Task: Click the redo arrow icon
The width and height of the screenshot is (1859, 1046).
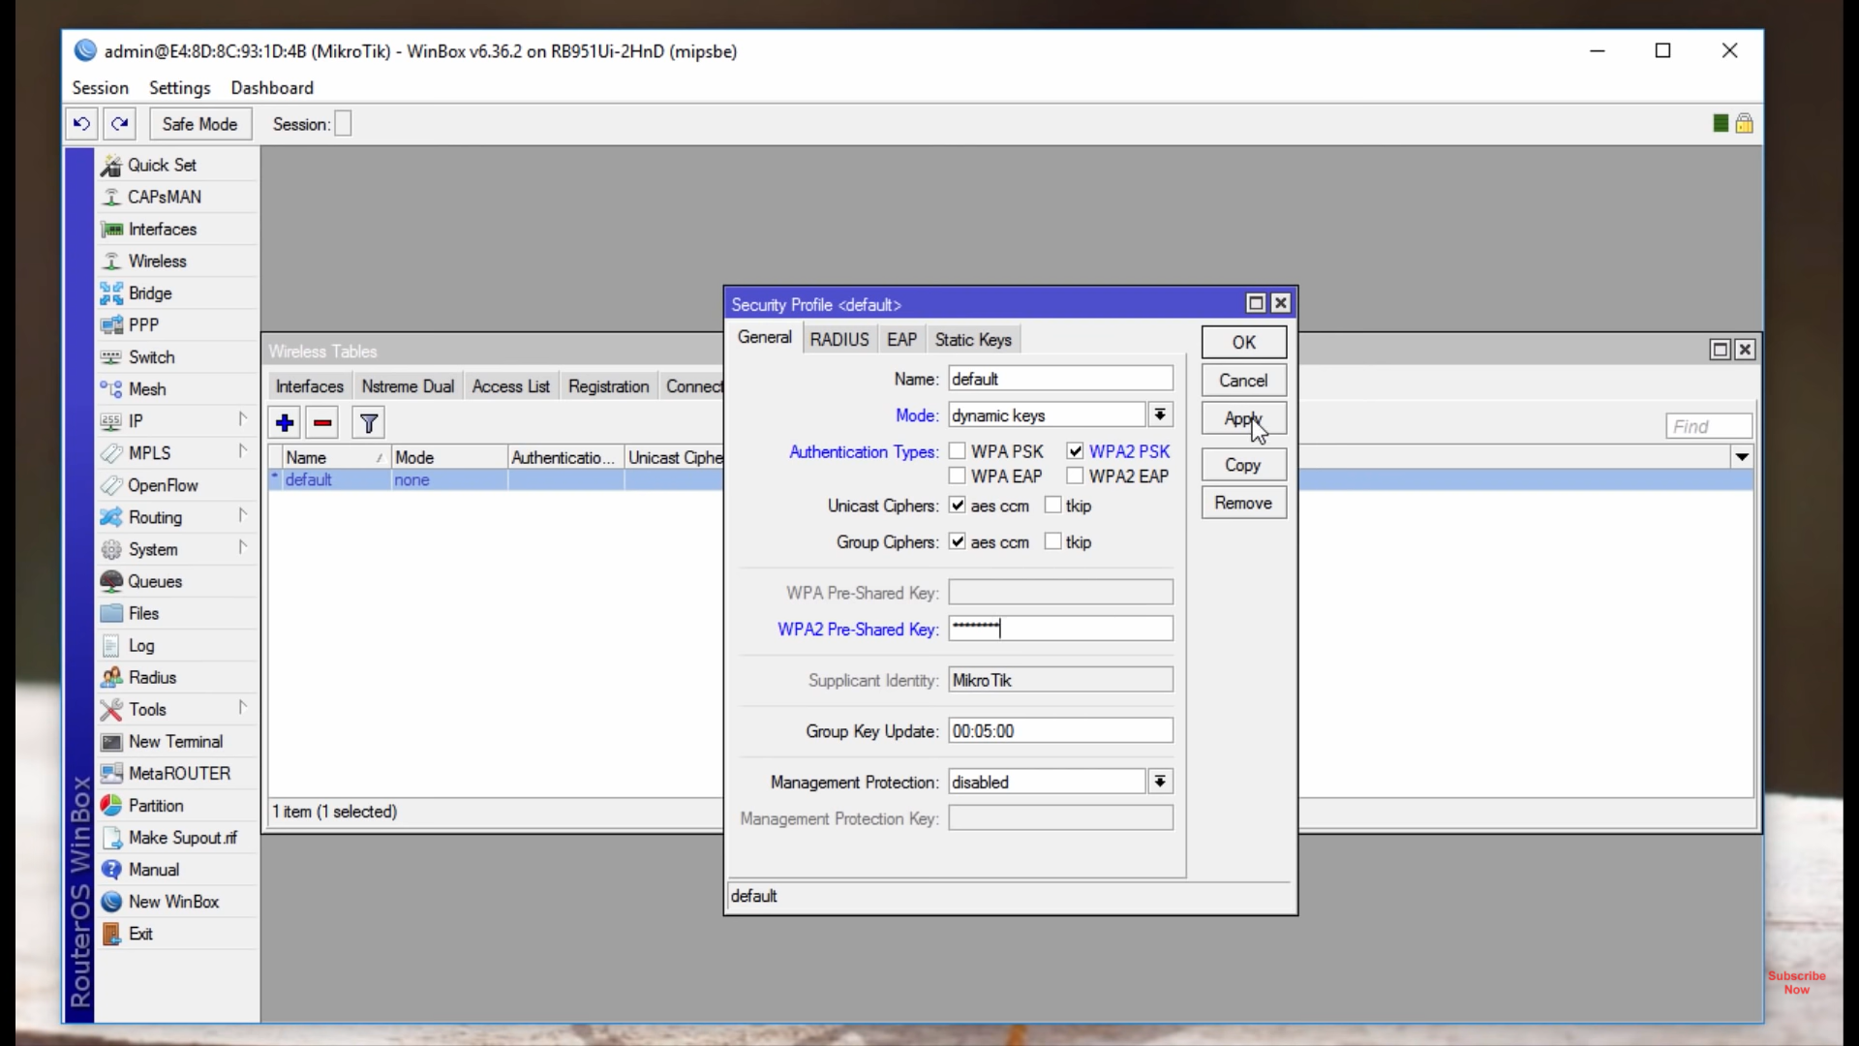Action: click(119, 124)
